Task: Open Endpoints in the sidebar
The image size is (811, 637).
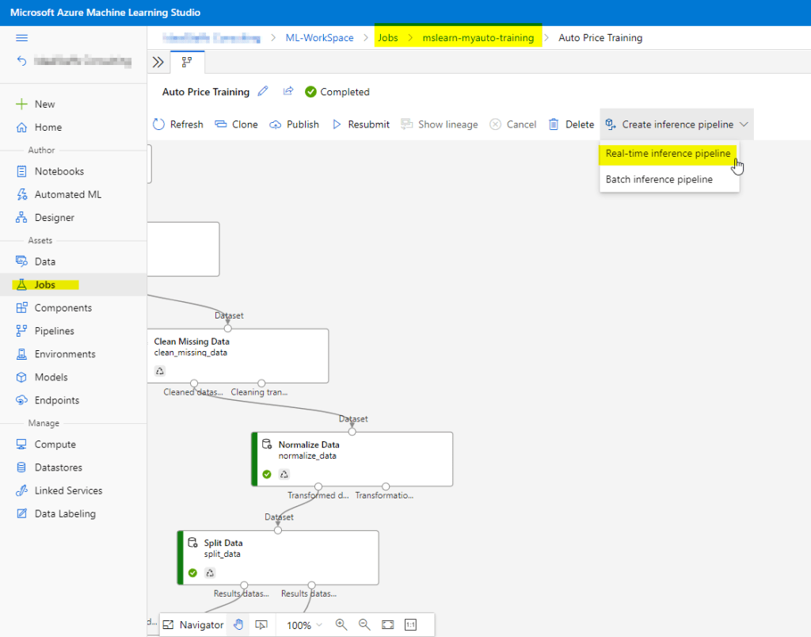Action: pyautogui.click(x=57, y=400)
